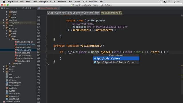The image size is (183, 103).
Task: Close the ForgotController.php tab
Action: 58,8
